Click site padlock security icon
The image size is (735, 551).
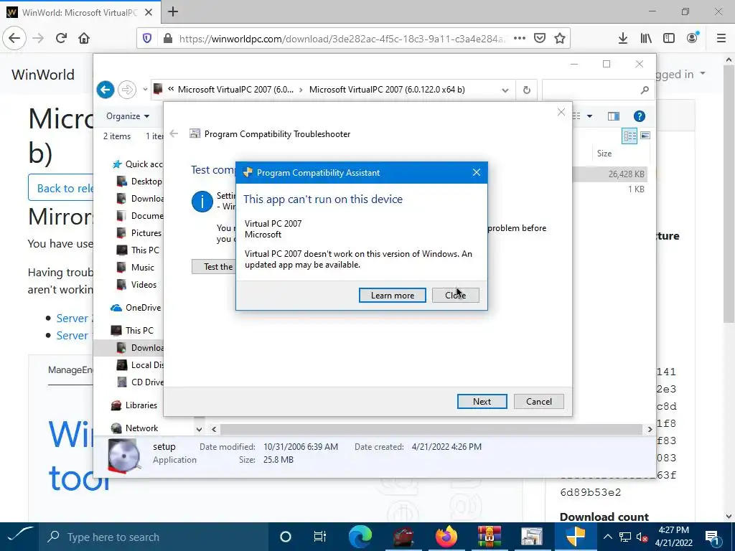(168, 39)
